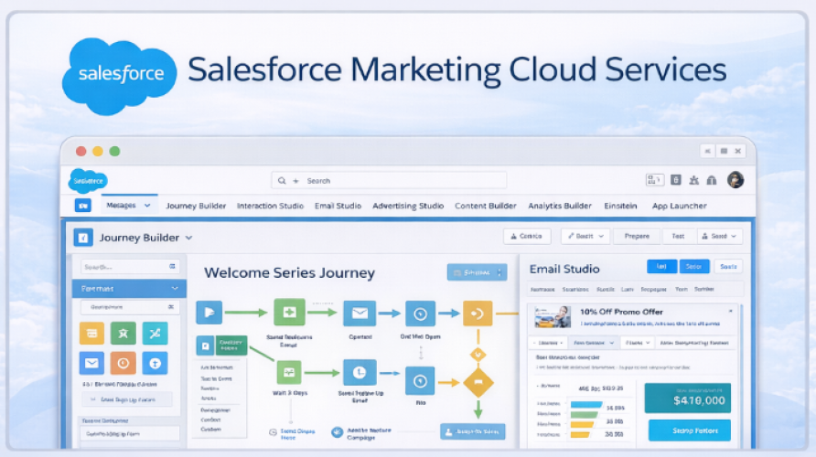Switch to the Journey Builder tab
Viewport: 816px width, 457px height.
196,206
